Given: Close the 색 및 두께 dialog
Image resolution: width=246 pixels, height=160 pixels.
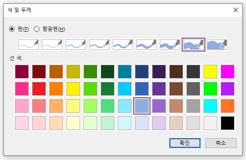Looking at the screenshot, I should (x=236, y=10).
